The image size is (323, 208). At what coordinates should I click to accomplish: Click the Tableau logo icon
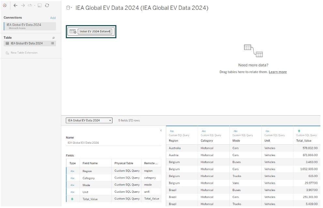tap(5, 5)
